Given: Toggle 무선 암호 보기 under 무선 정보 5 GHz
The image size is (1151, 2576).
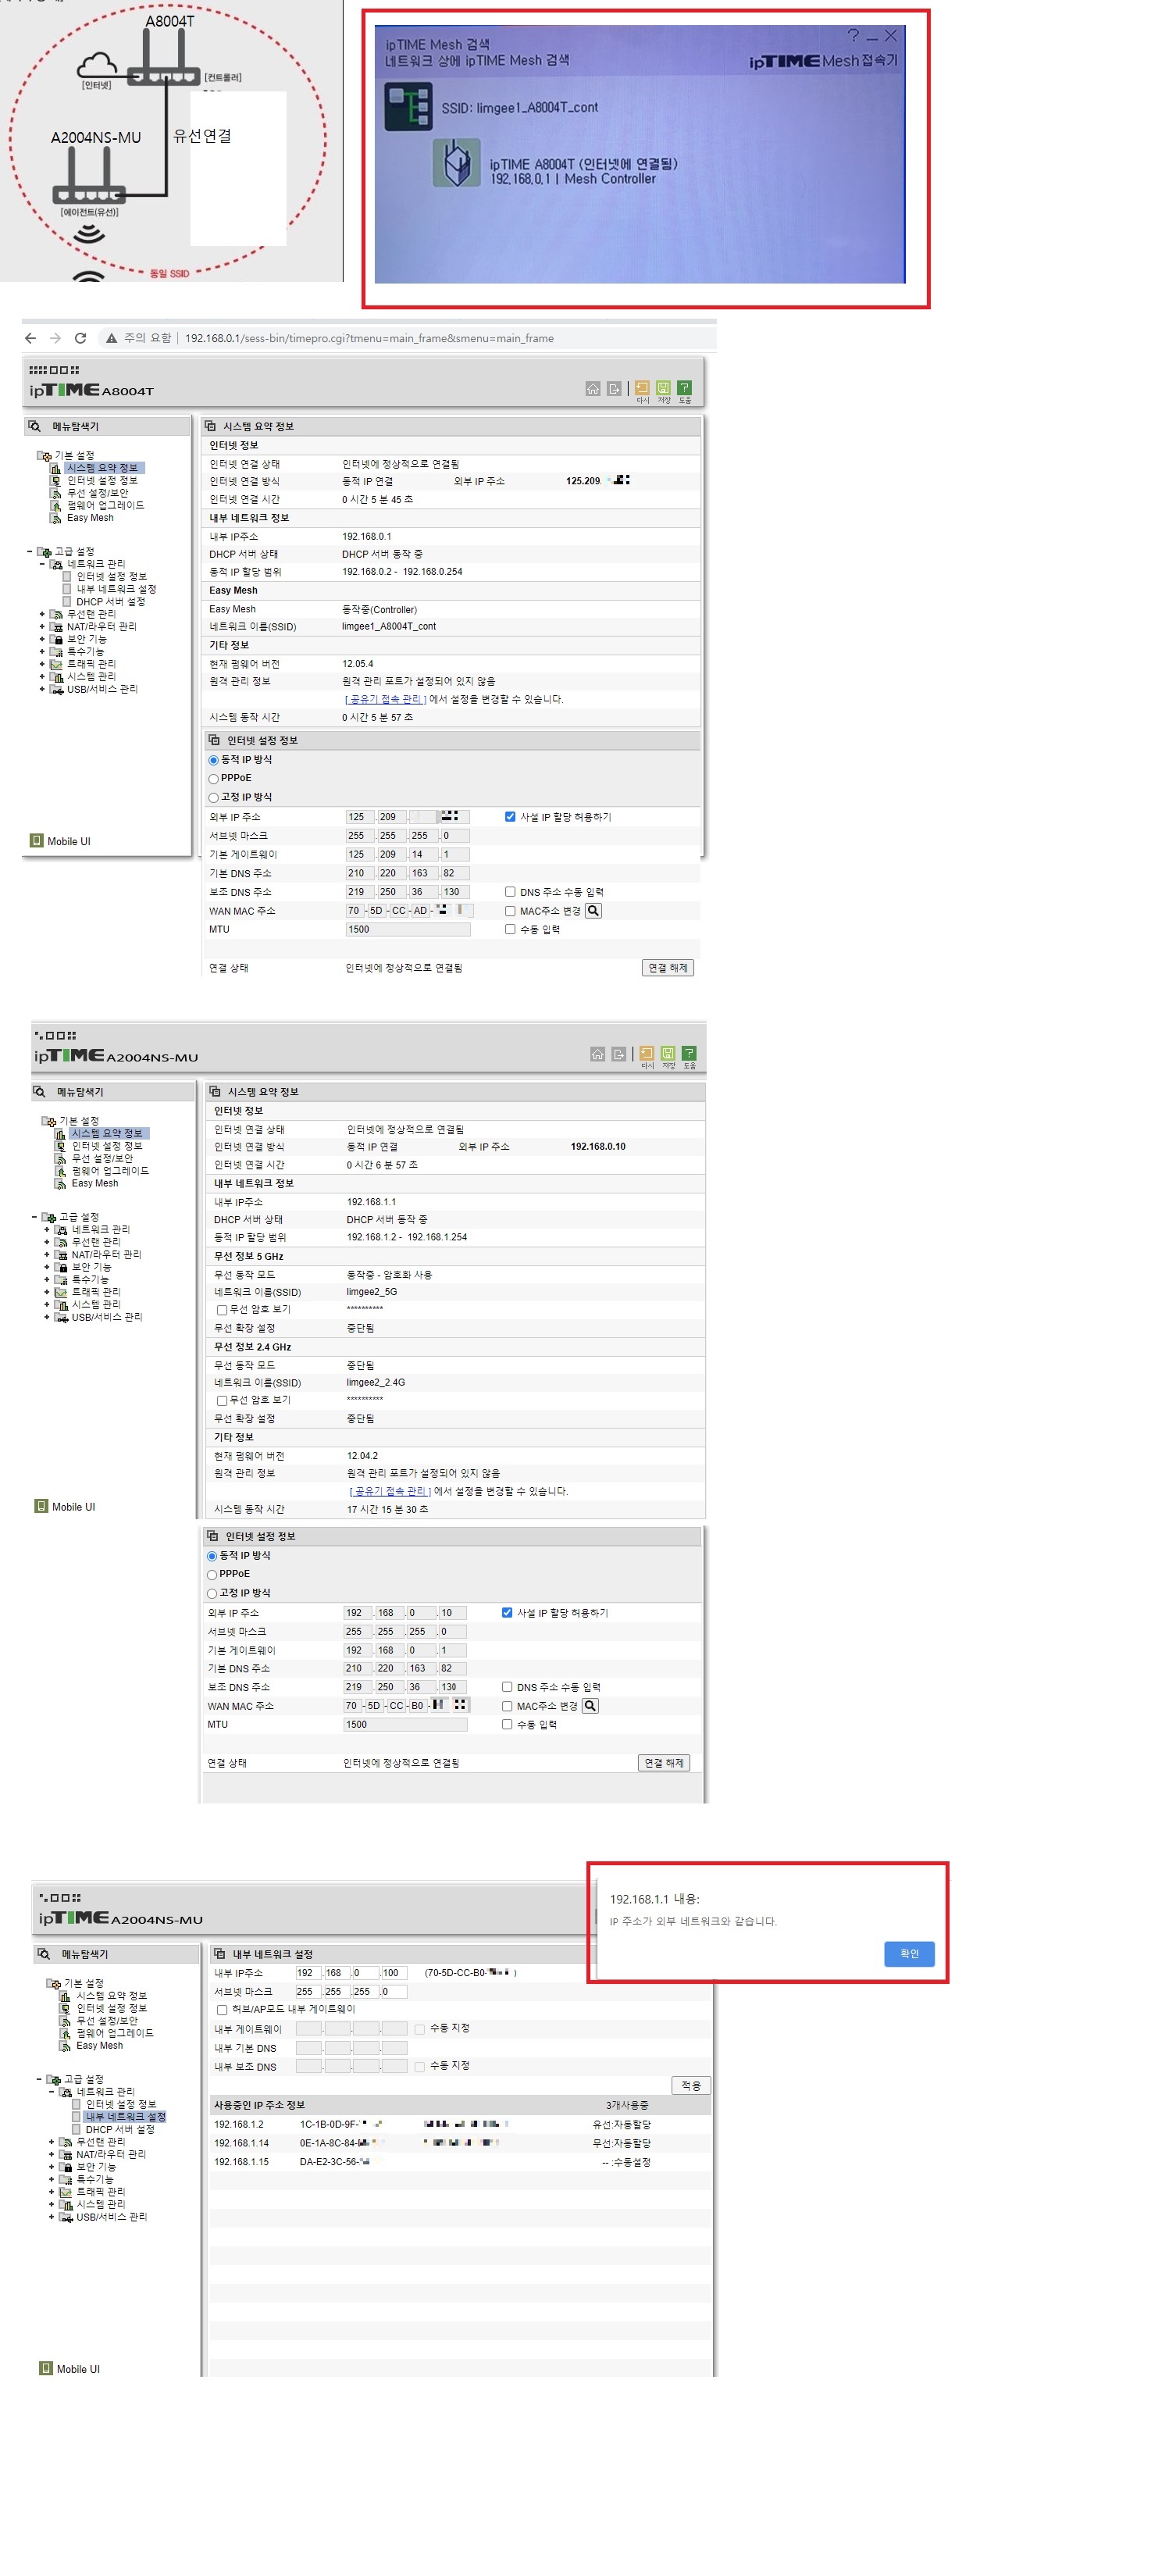Looking at the screenshot, I should 222,1310.
